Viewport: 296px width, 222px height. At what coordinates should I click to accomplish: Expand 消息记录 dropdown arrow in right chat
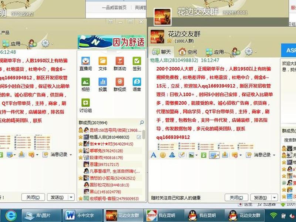coord(274,155)
